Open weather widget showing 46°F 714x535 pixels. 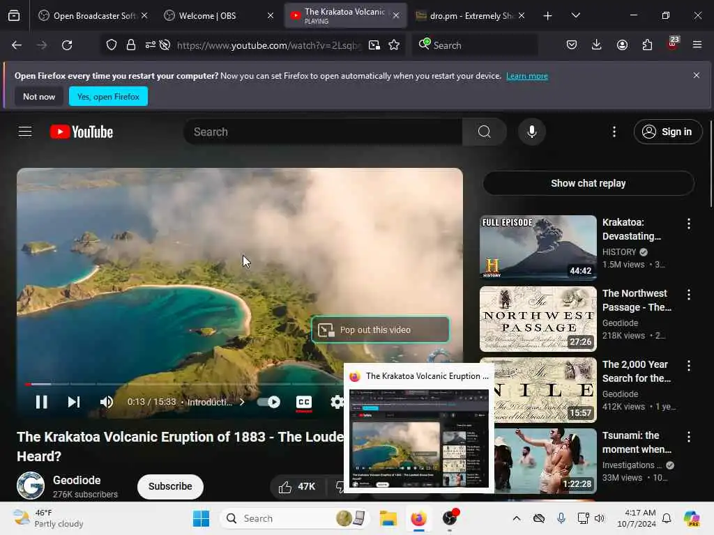point(48,518)
